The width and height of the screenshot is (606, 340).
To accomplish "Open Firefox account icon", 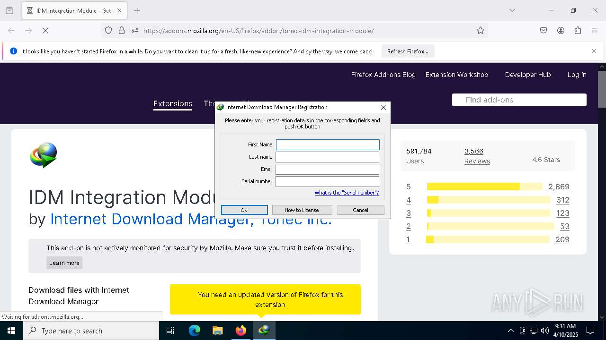I will (561, 31).
